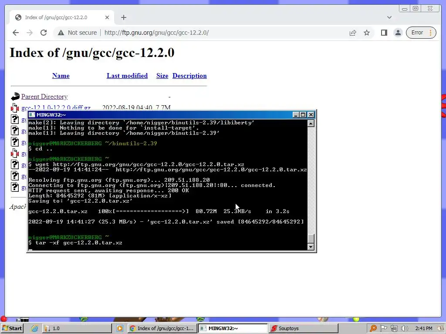Viewport: 446px width, 334px height.
Task: Minimize the MINGW32 terminal window
Action: (x=296, y=115)
